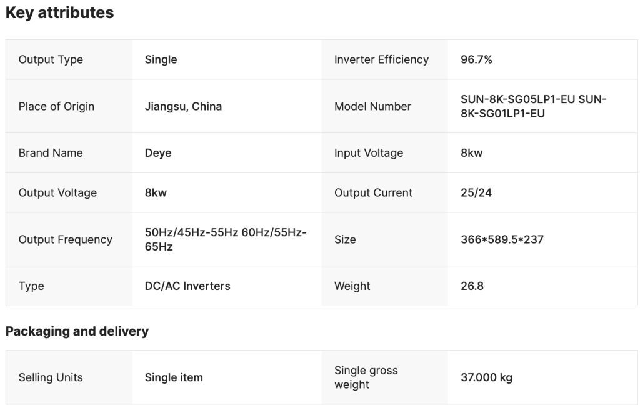The width and height of the screenshot is (640, 408).
Task: Select the Inverter Efficiency label
Action: point(381,60)
